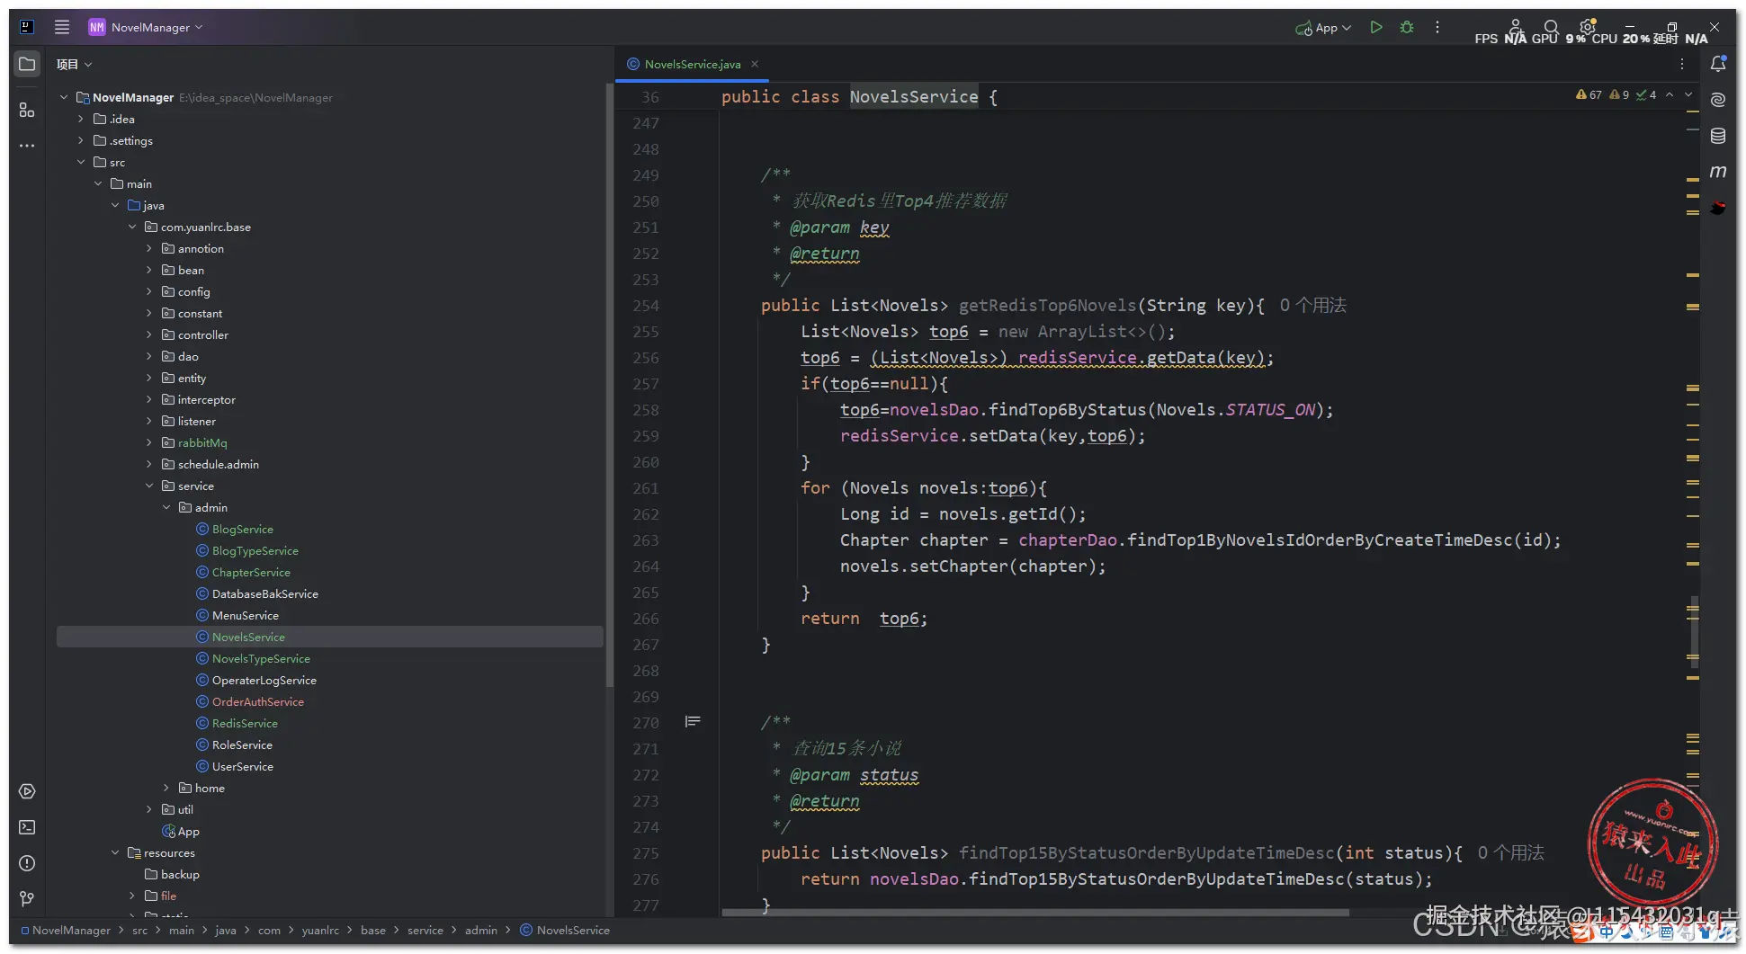Open the 项目 view selector dropdown
Image resolution: width=1746 pixels, height=954 pixels.
[x=75, y=64]
